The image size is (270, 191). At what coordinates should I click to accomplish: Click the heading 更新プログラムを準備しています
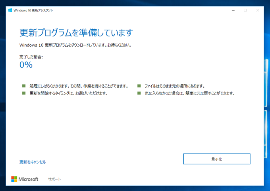76,33
